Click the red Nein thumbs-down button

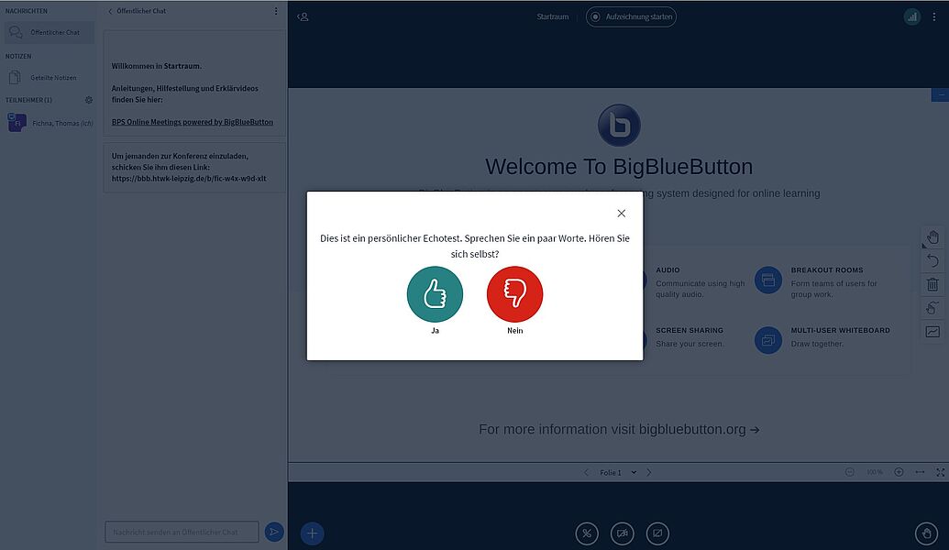514,294
